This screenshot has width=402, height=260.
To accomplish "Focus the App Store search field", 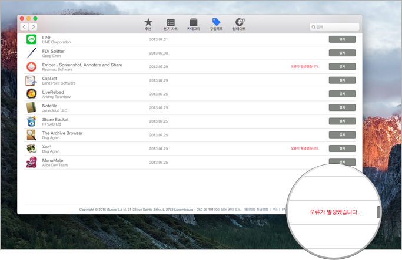I will click(334, 27).
